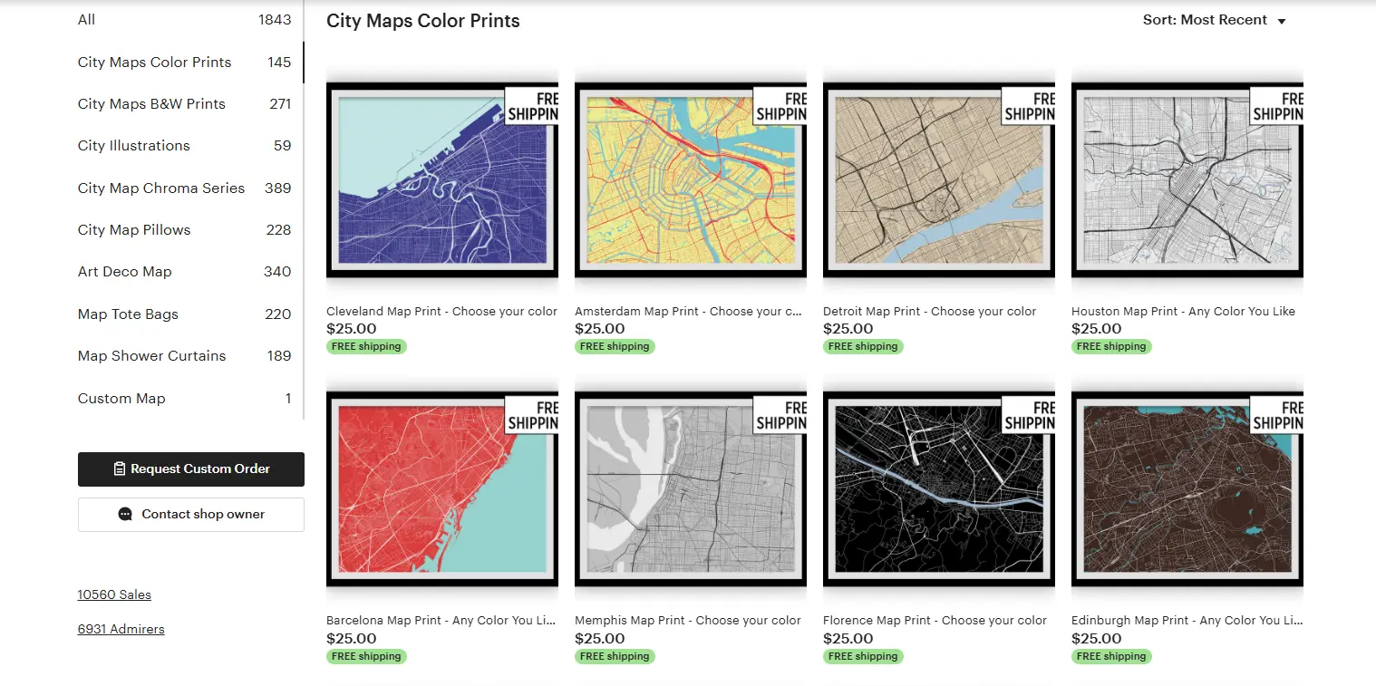Click the Request Custom Order button
The image size is (1376, 686).
[x=190, y=469]
